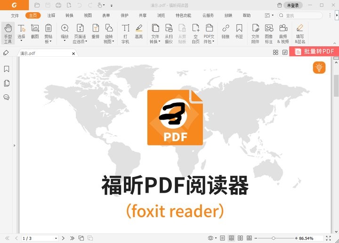The height and width of the screenshot is (243, 339).
Task: Click the Print icon in title bar
Action: pos(58,5)
